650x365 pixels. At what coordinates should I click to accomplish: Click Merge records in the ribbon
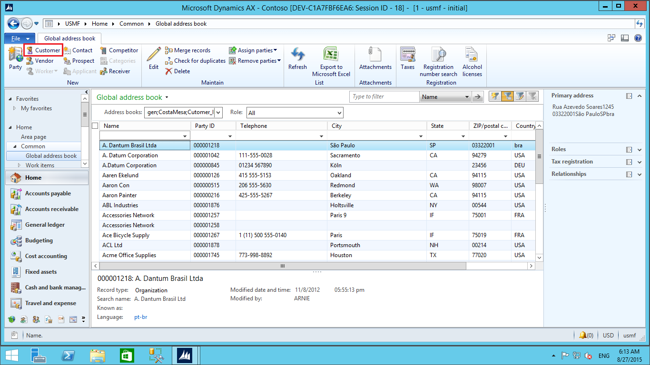coord(187,50)
